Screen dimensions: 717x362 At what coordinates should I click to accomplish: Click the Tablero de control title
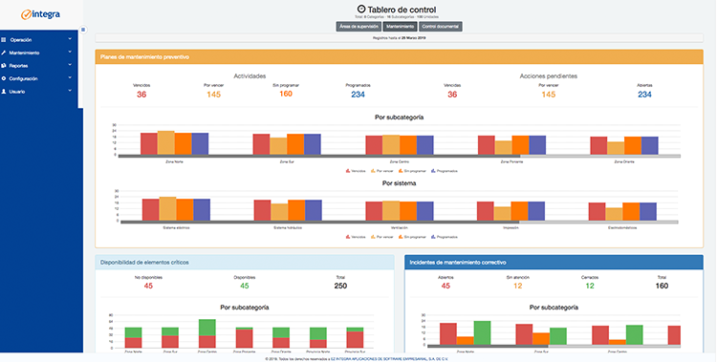(402, 10)
